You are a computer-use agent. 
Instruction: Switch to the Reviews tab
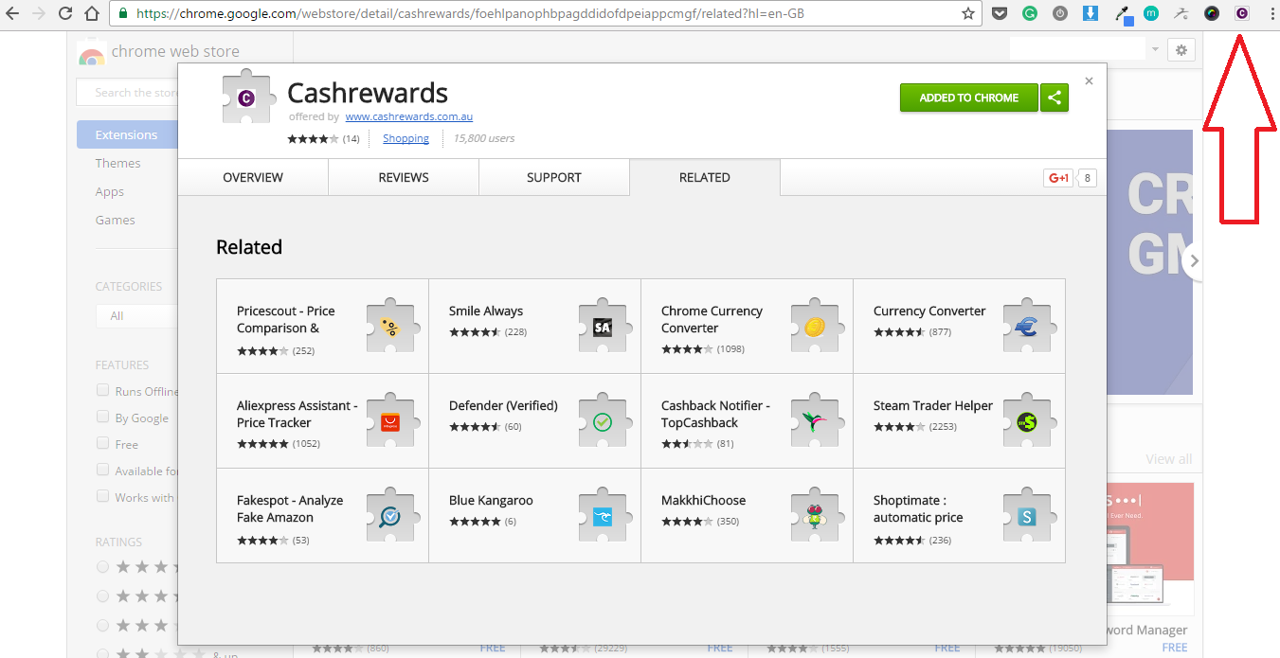pyautogui.click(x=404, y=177)
